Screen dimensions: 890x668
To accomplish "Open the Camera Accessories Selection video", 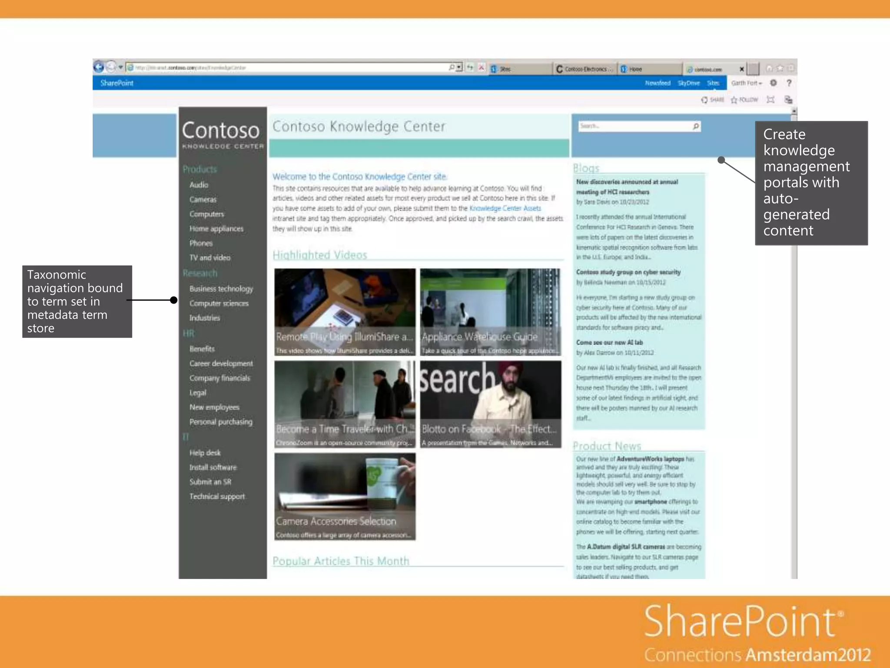I will (x=345, y=496).
